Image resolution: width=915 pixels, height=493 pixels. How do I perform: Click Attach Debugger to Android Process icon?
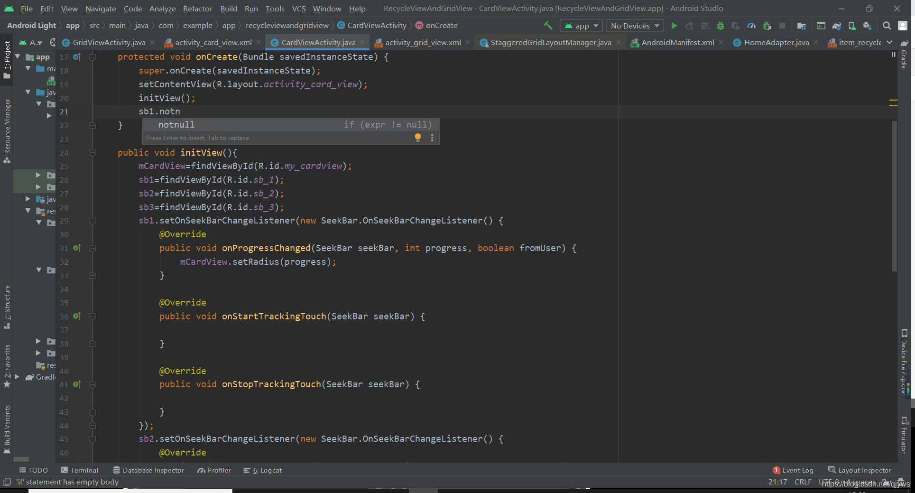767,26
